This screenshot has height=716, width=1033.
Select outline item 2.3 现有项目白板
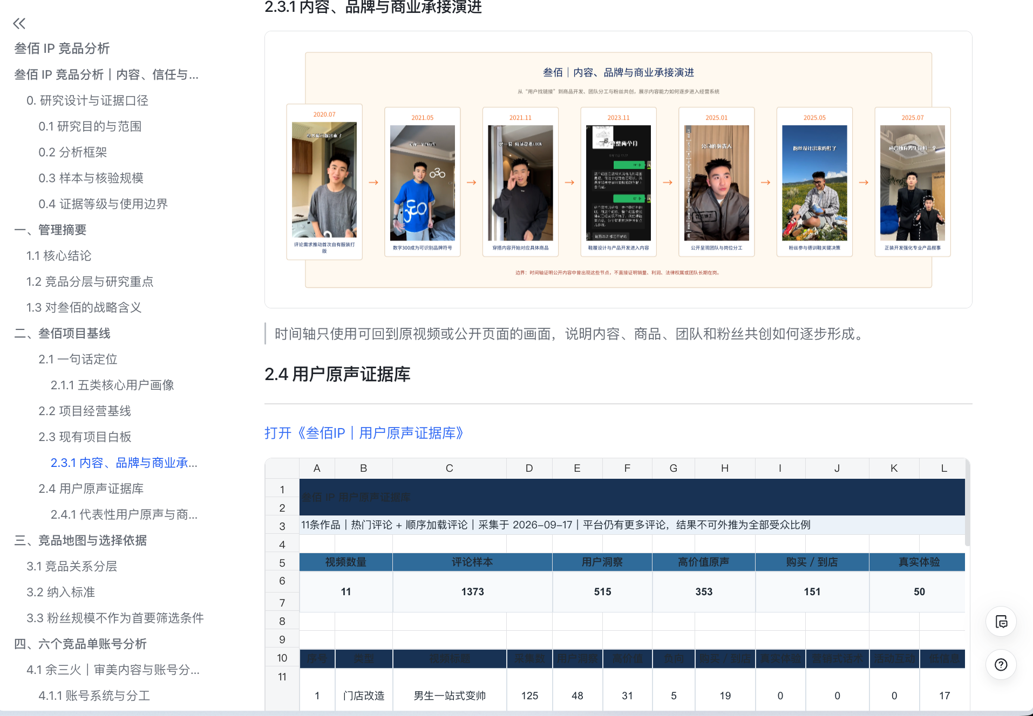point(85,437)
